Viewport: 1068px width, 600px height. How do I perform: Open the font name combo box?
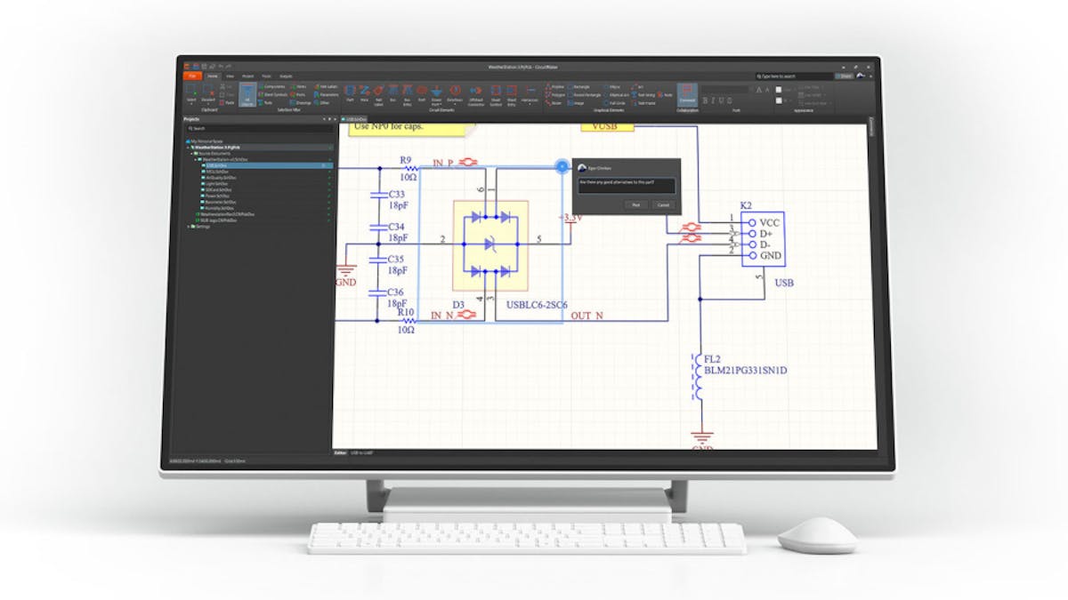point(725,89)
